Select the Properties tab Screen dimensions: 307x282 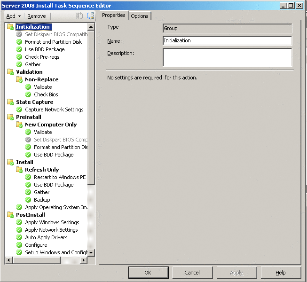114,16
